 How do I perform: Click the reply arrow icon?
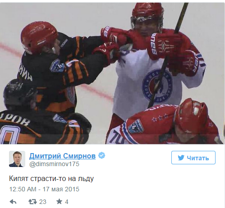click(13, 202)
